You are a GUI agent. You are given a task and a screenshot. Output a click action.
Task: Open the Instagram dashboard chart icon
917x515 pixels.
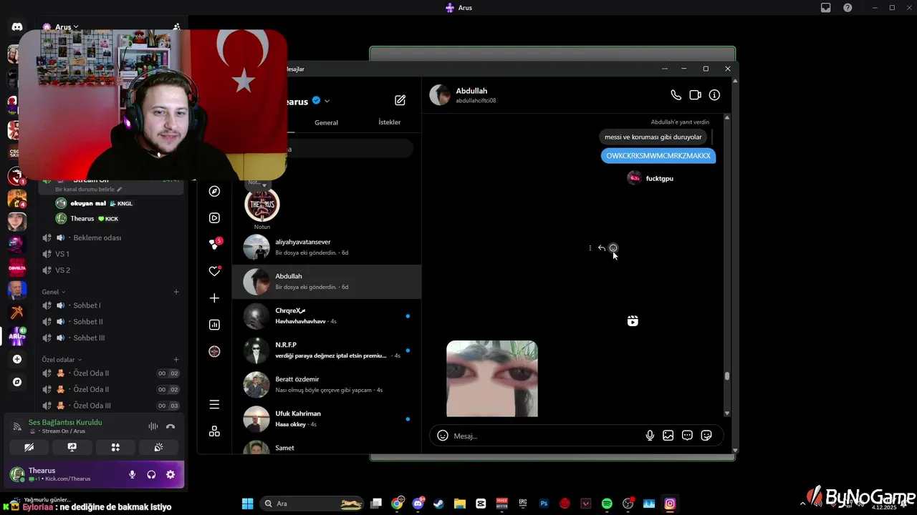214,325
